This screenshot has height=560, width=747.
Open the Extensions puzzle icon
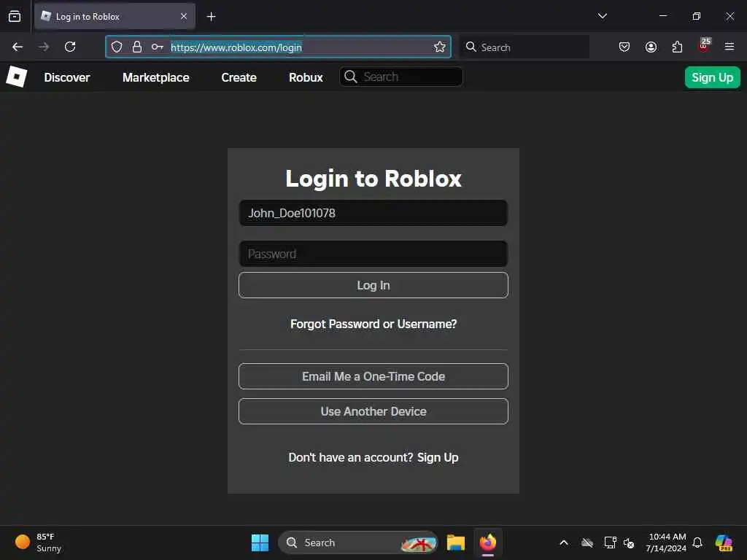click(677, 47)
